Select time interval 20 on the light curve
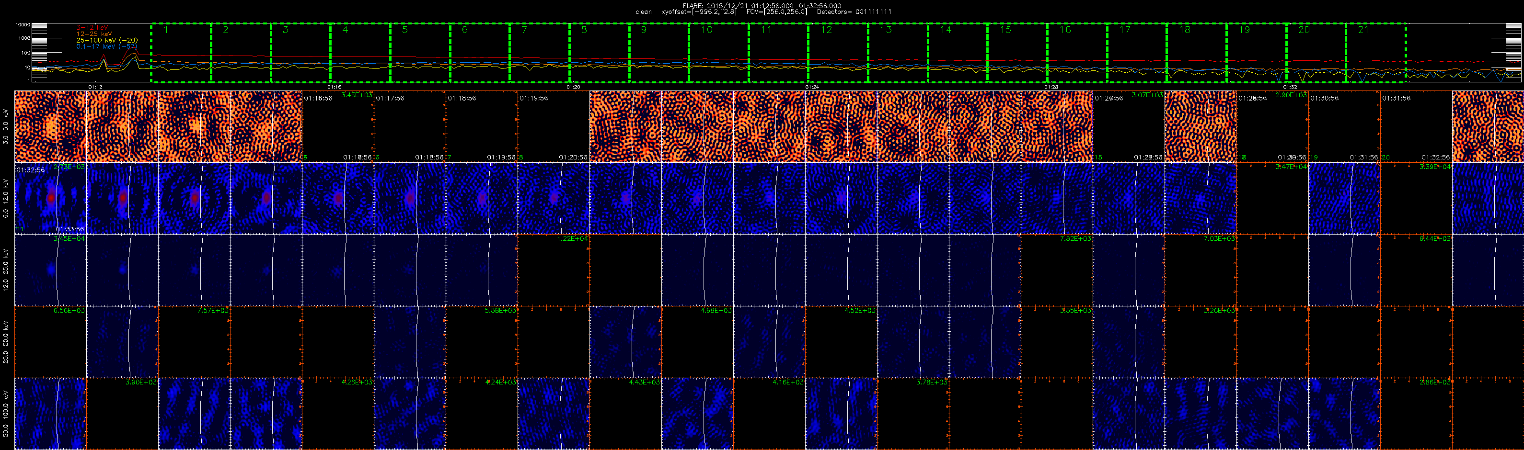 pos(1316,53)
